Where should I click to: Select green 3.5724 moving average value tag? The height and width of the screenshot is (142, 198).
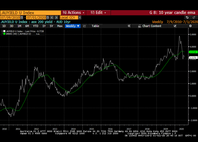[x=193, y=52]
